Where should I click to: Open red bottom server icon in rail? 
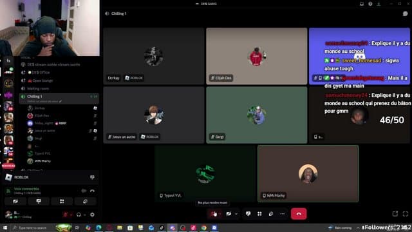coord(8,164)
